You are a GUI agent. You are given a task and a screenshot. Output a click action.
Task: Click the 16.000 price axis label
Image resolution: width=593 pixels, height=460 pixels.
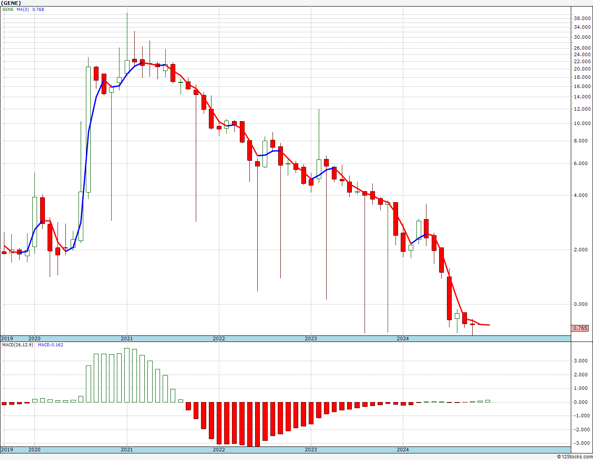[x=582, y=86]
